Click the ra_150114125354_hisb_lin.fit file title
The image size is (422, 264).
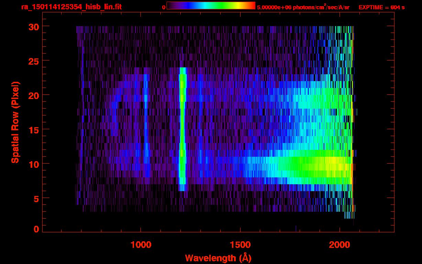point(71,7)
